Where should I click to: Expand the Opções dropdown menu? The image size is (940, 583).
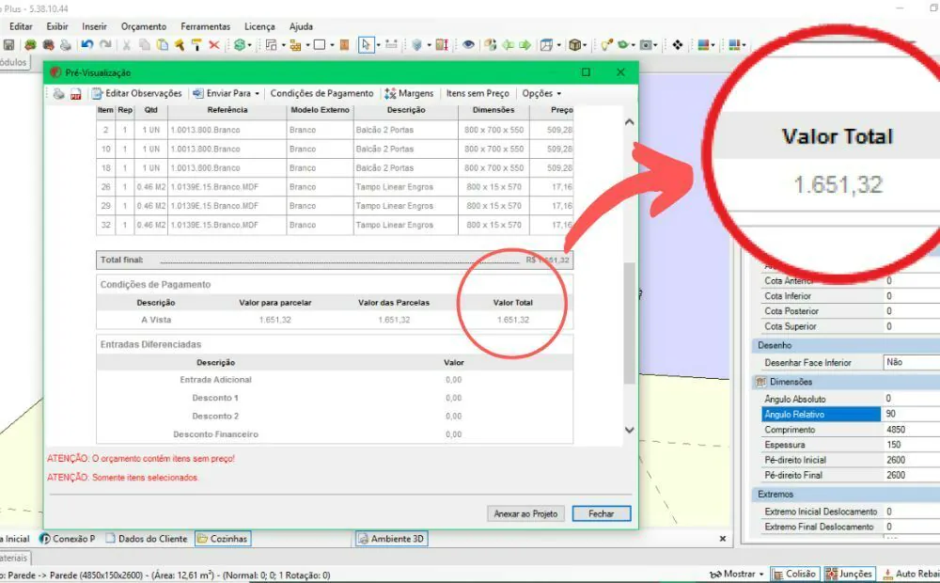(541, 94)
